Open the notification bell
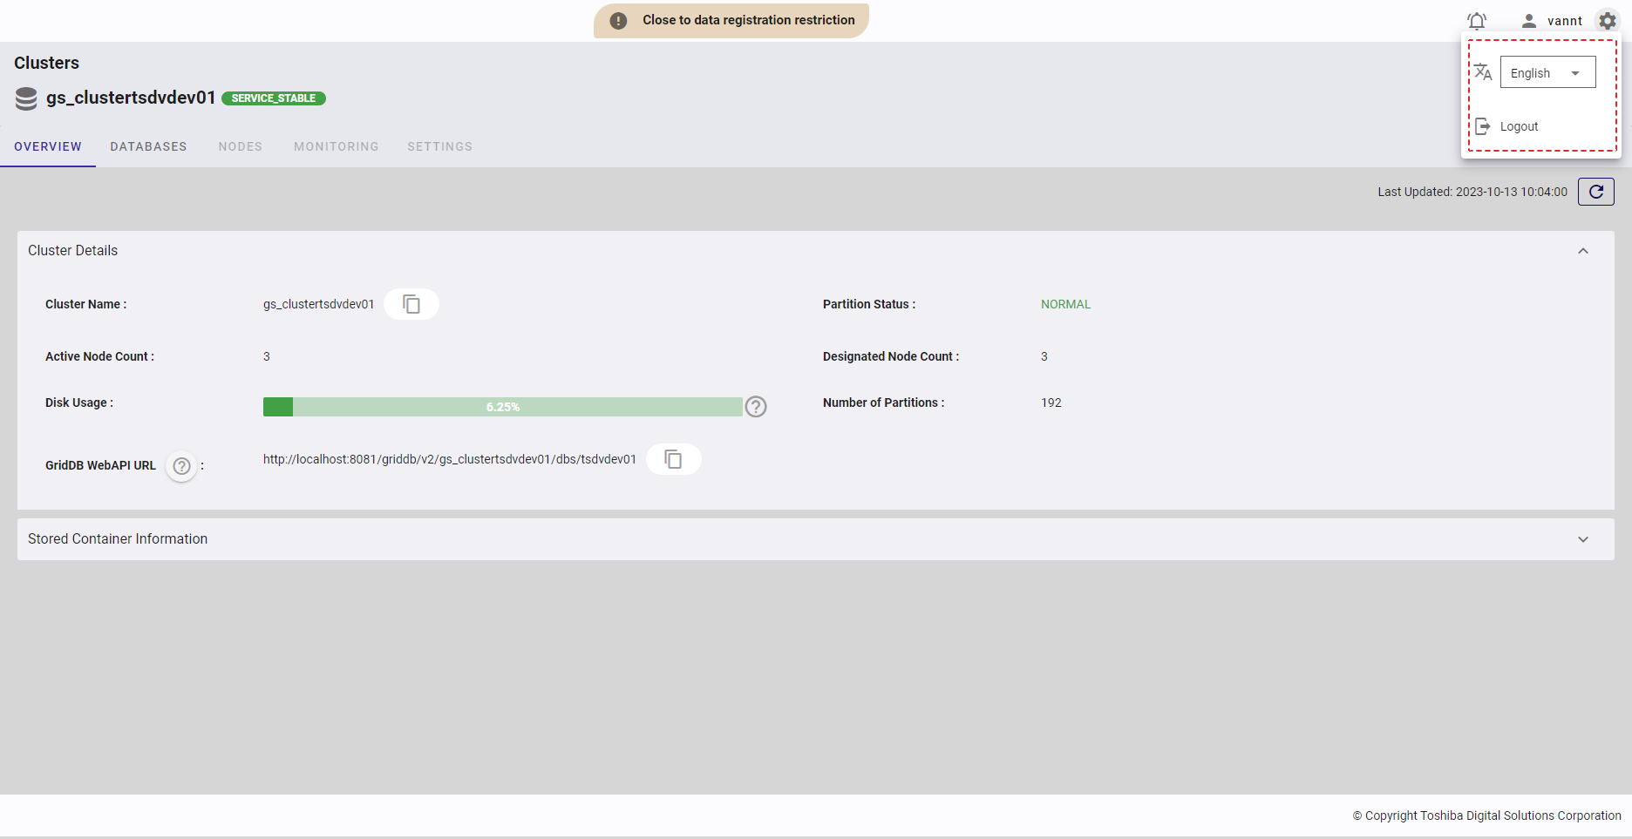The height and width of the screenshot is (839, 1632). click(x=1478, y=20)
